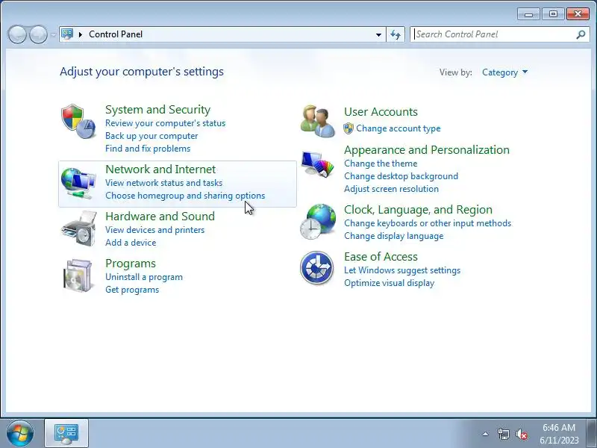This screenshot has height=448, width=597.
Task: Click Let Windows suggest settings
Action: pos(402,270)
